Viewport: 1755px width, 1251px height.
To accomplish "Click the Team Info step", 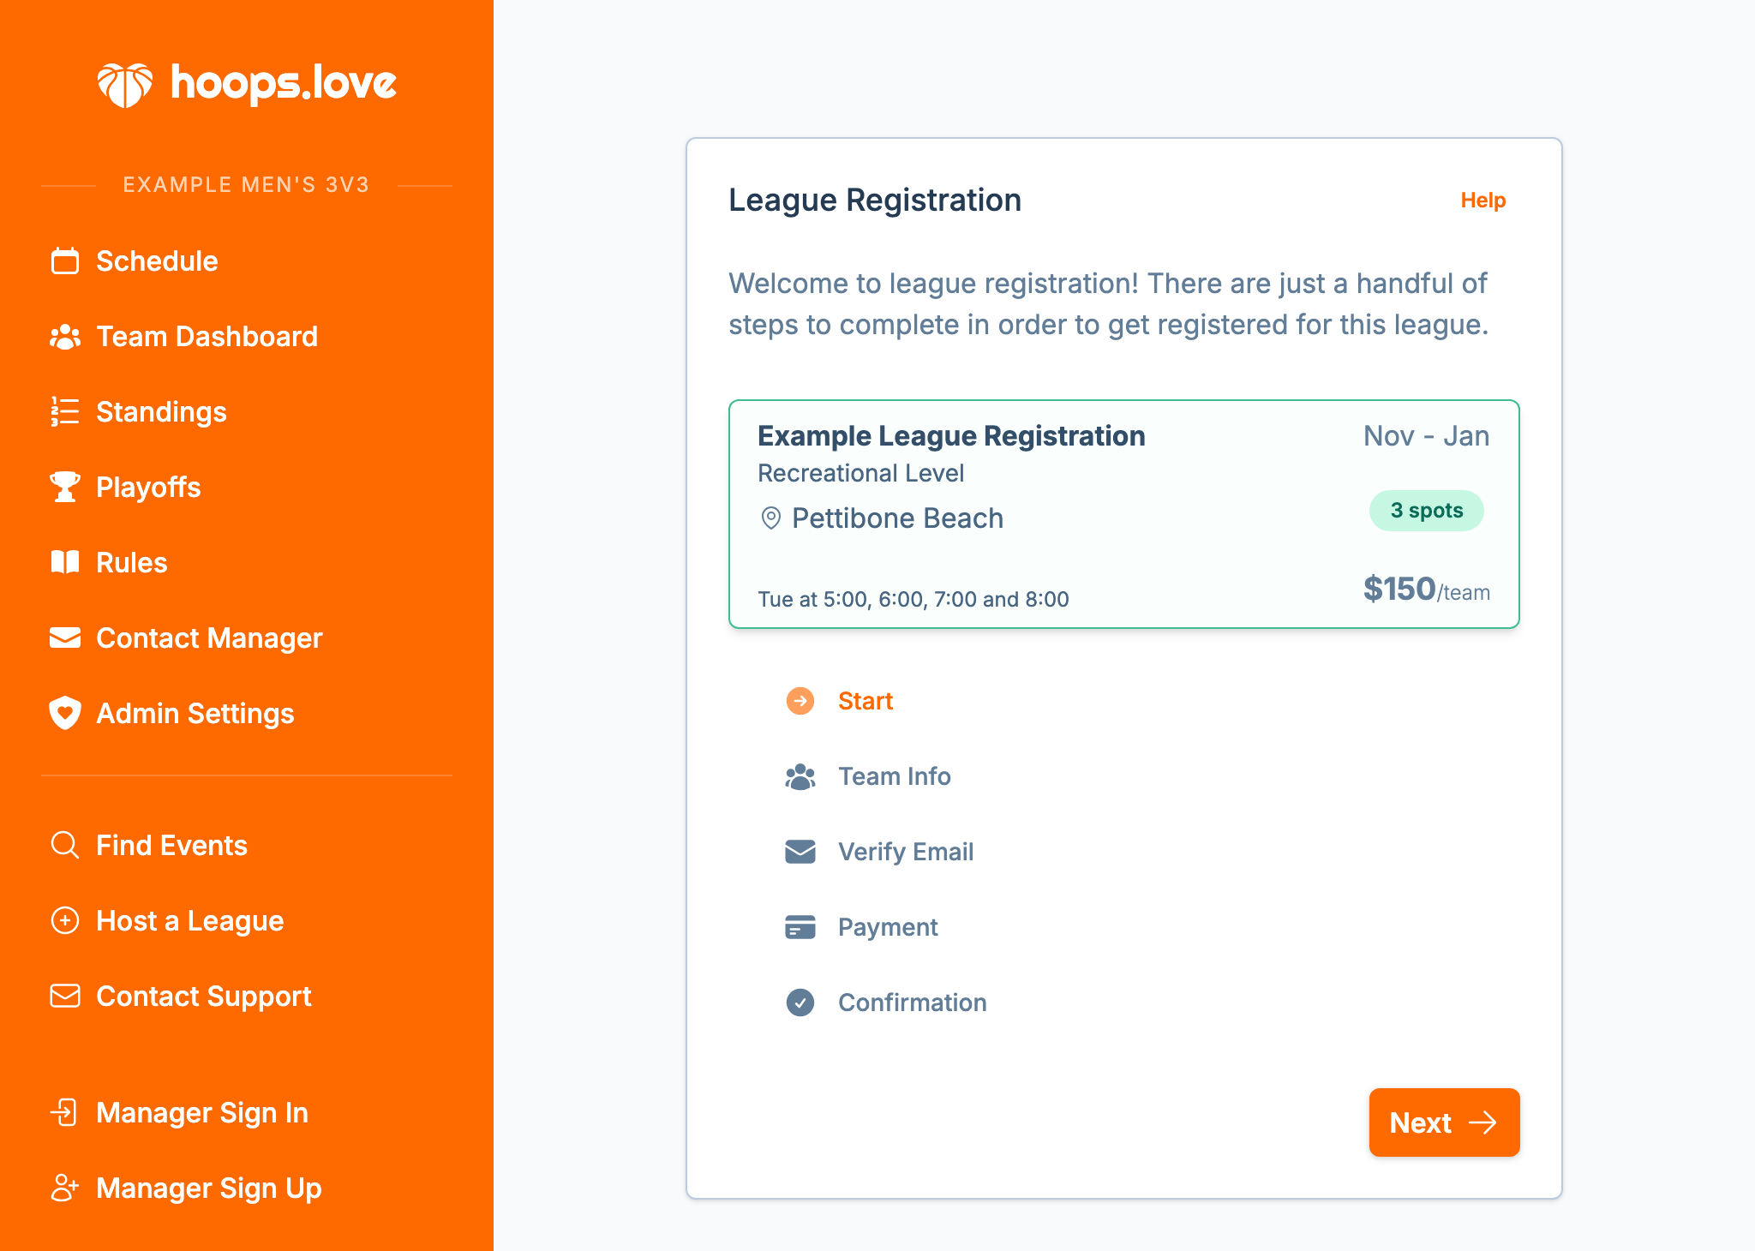I will pos(894,775).
